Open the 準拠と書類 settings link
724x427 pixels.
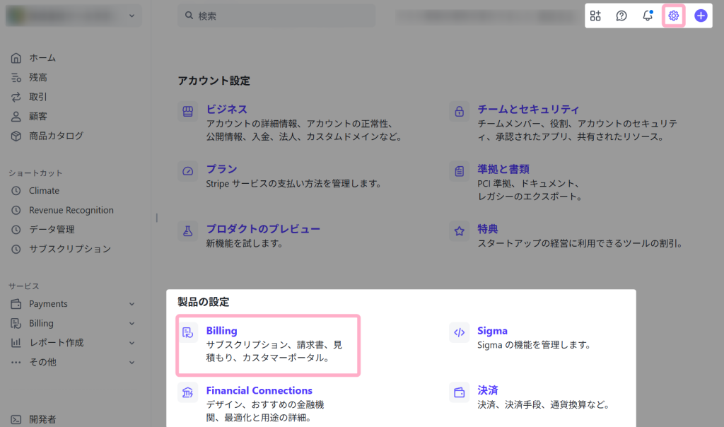coord(503,169)
